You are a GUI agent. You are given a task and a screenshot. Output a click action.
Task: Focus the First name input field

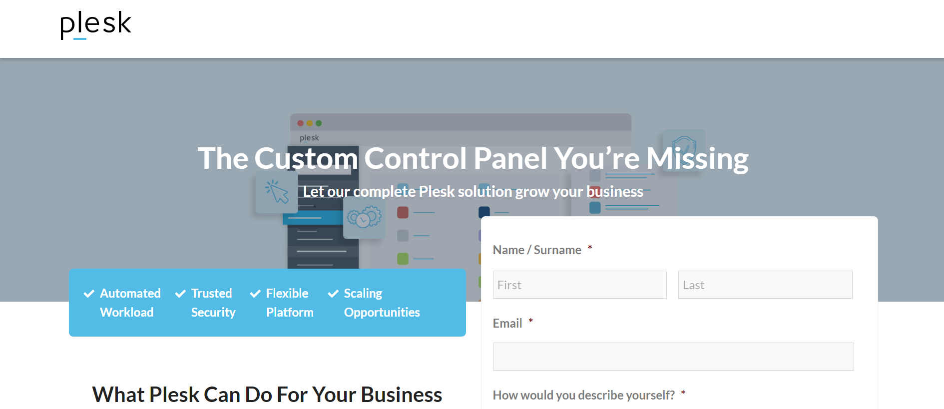click(x=579, y=285)
